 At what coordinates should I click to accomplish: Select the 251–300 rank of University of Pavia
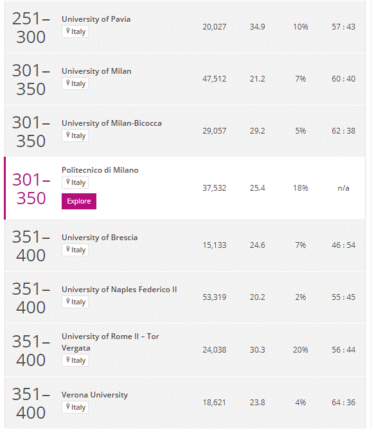point(31,28)
